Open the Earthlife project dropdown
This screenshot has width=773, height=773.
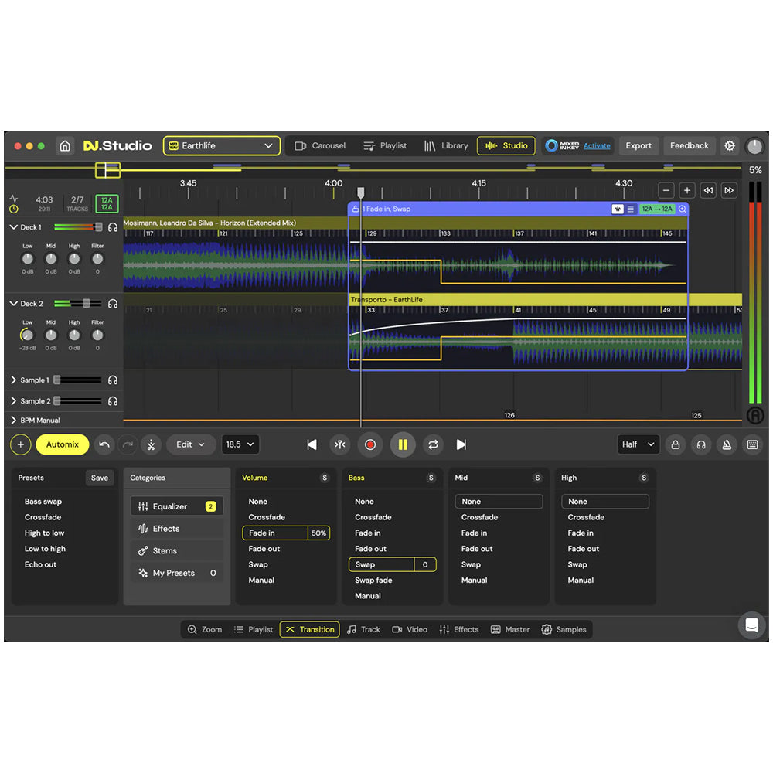point(221,145)
